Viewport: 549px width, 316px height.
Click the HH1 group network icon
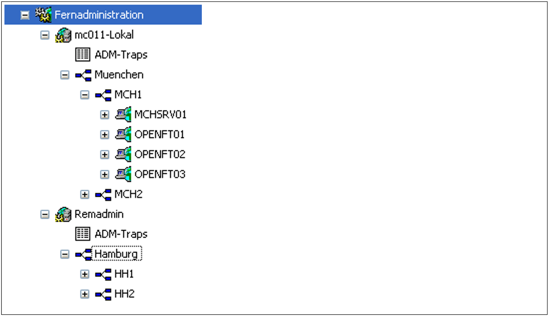click(103, 274)
